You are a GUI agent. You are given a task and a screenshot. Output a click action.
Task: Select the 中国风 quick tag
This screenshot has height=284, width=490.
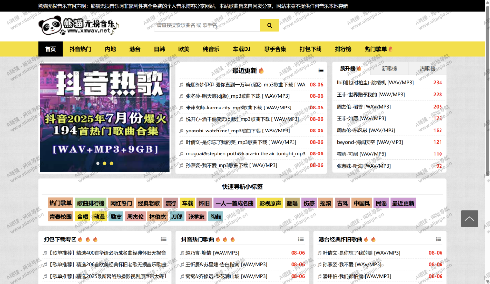coord(362,203)
